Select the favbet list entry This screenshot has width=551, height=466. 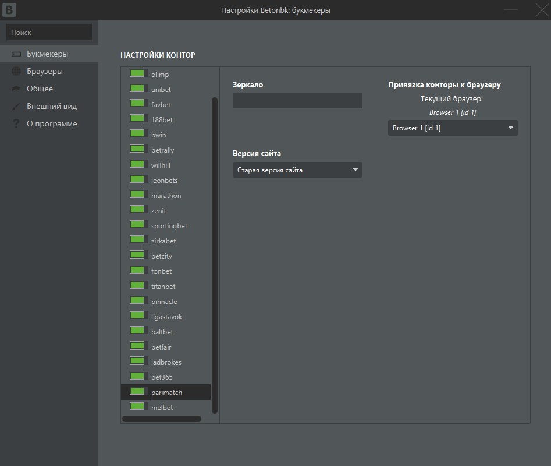point(161,105)
